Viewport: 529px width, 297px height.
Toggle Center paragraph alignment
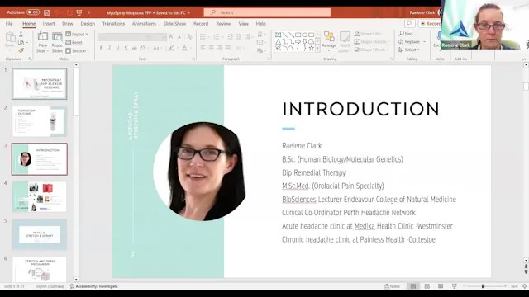click(212, 48)
